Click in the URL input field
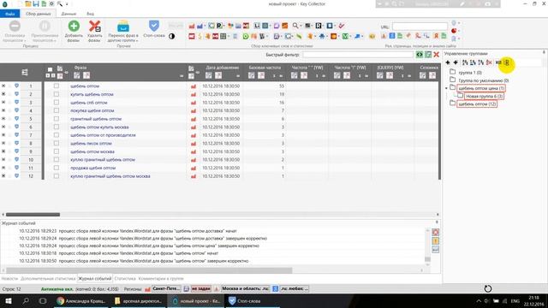 click(x=420, y=27)
